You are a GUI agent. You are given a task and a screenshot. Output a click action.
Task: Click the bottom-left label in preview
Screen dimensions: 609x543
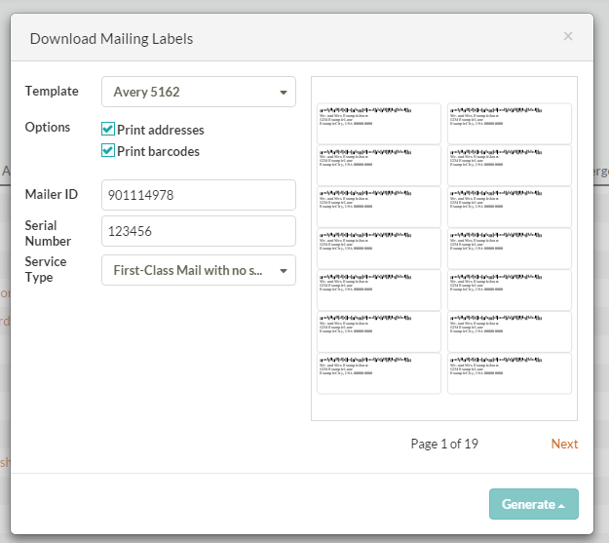pyautogui.click(x=379, y=373)
